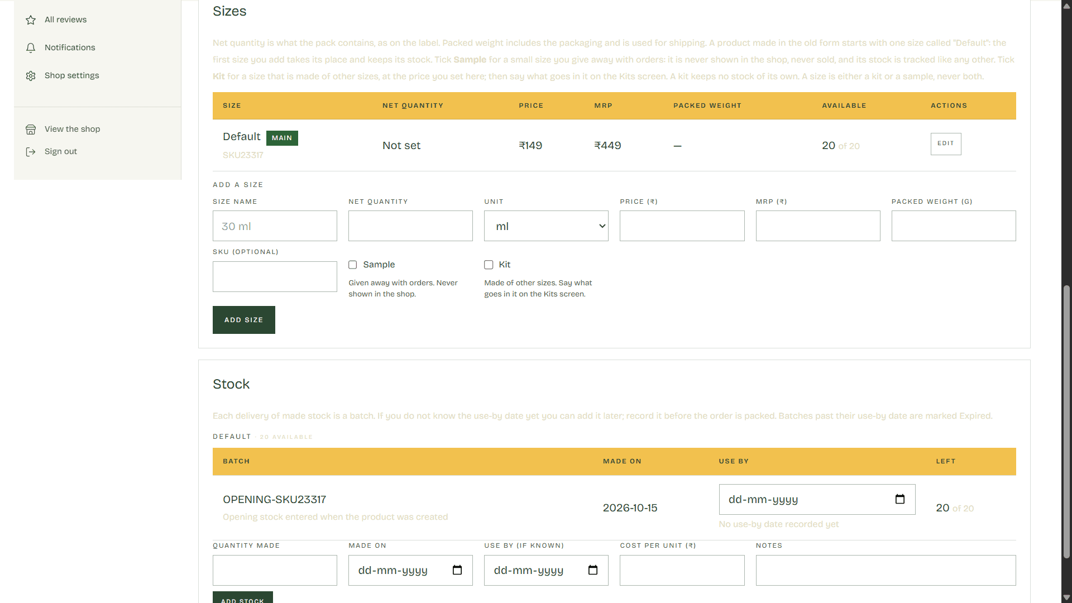The width and height of the screenshot is (1072, 603).
Task: Open calendar picker in OPENING-SKU23317 Use By field
Action: click(899, 499)
